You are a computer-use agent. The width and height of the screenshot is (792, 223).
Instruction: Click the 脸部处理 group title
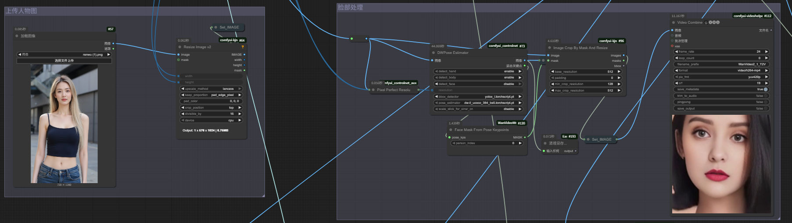pyautogui.click(x=350, y=7)
